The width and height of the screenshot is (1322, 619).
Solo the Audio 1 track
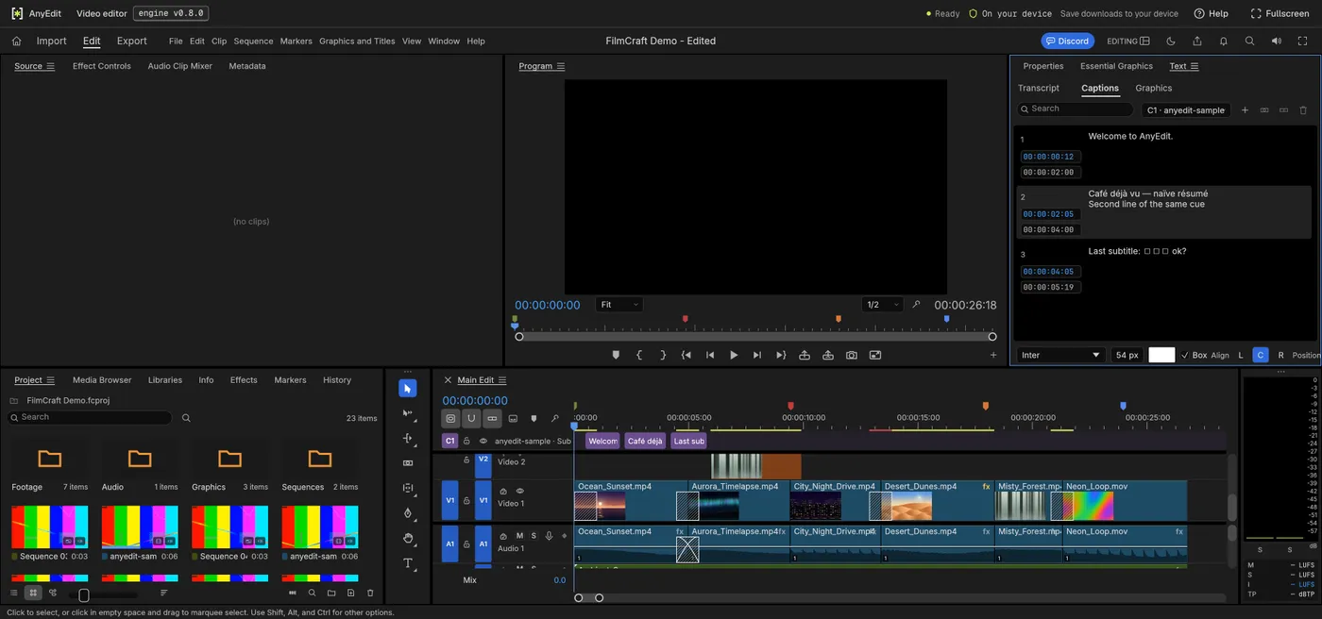tap(534, 536)
